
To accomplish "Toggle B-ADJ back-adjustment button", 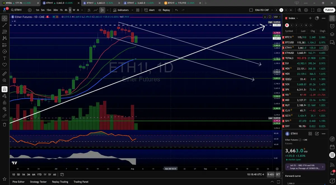I will pyautogui.click(x=270, y=174).
